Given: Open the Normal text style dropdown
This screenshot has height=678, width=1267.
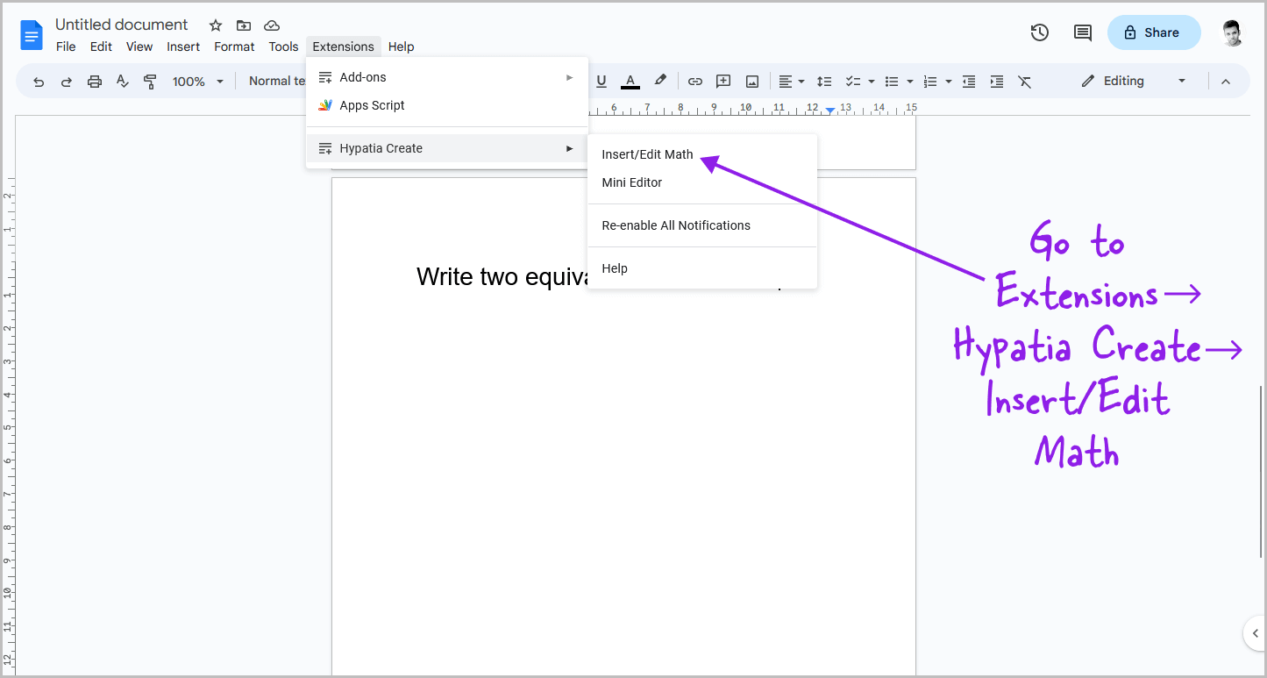Looking at the screenshot, I should pyautogui.click(x=276, y=81).
